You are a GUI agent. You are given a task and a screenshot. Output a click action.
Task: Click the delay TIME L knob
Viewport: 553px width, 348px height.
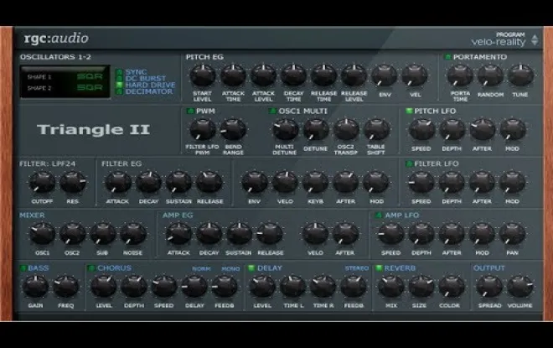(292, 286)
